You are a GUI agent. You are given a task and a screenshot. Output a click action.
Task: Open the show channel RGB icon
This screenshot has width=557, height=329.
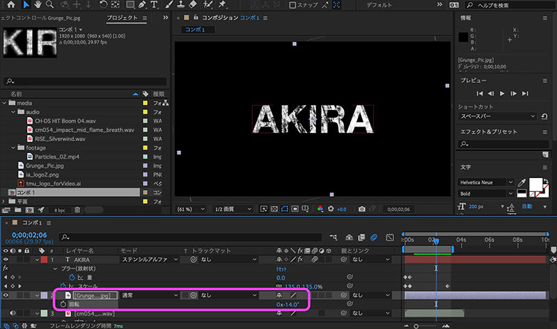(x=320, y=209)
